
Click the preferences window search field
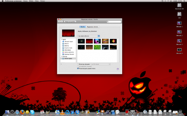[x=114, y=22]
